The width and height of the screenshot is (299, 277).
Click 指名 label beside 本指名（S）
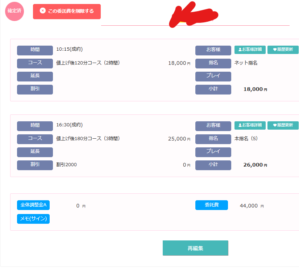click(213, 139)
